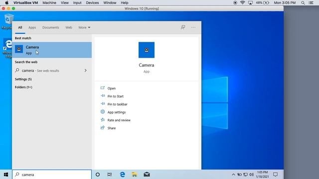Switch to the Web search tab

69,27
